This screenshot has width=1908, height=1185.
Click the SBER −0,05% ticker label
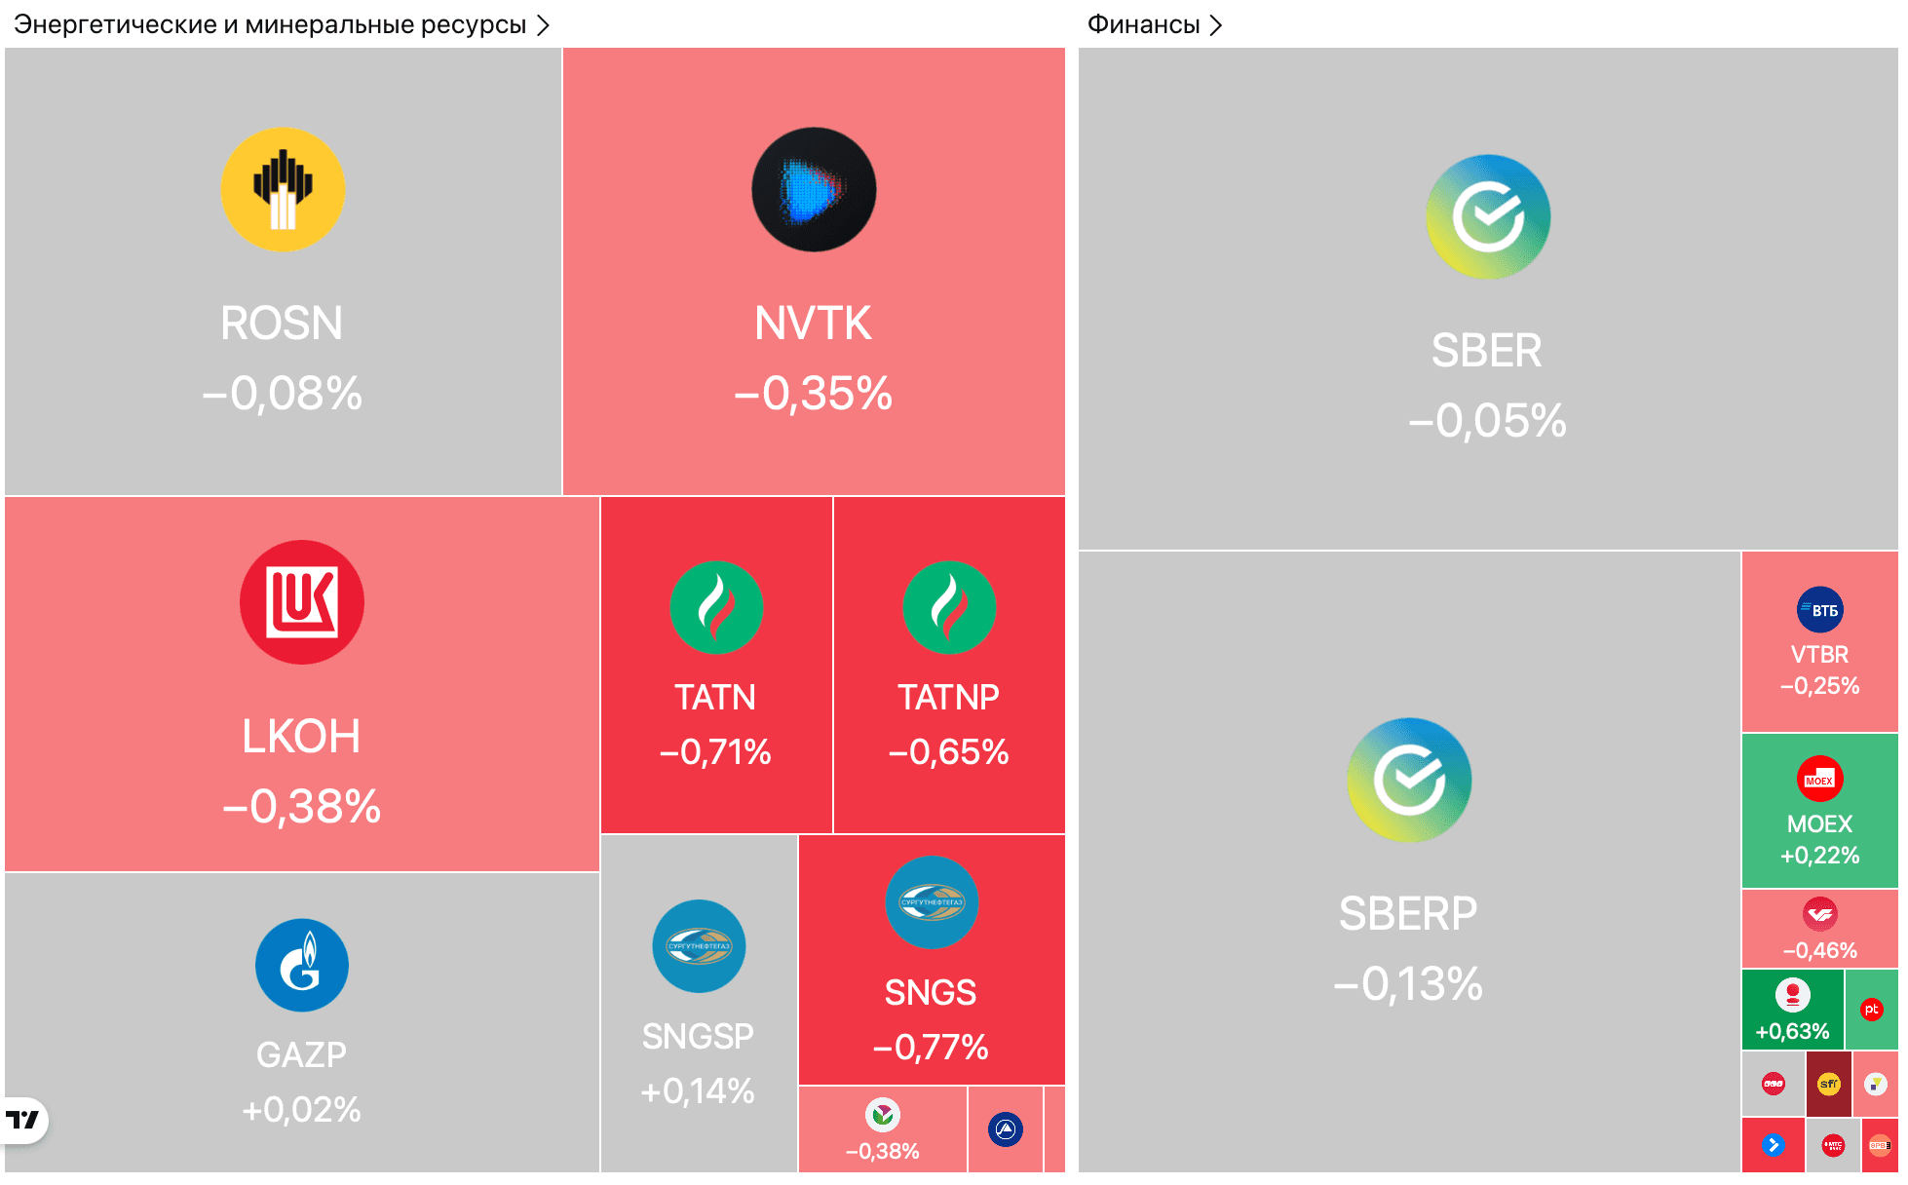(x=1487, y=385)
